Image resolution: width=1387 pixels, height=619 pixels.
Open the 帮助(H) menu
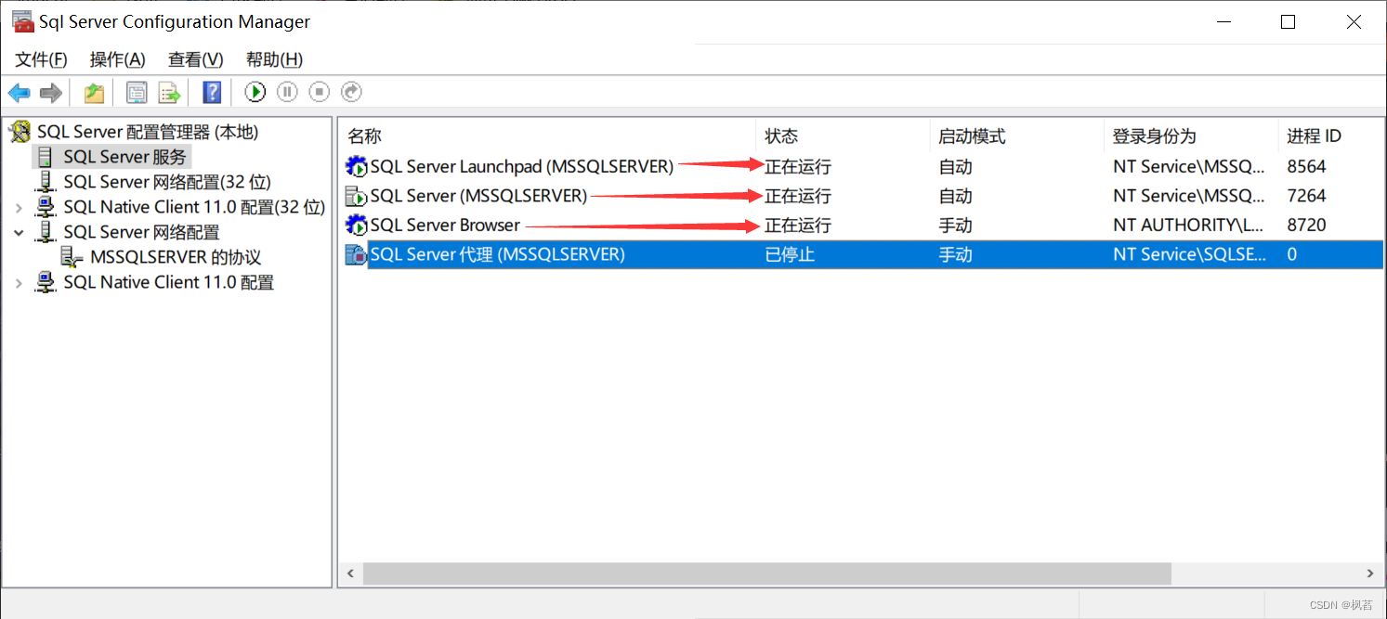[x=274, y=59]
